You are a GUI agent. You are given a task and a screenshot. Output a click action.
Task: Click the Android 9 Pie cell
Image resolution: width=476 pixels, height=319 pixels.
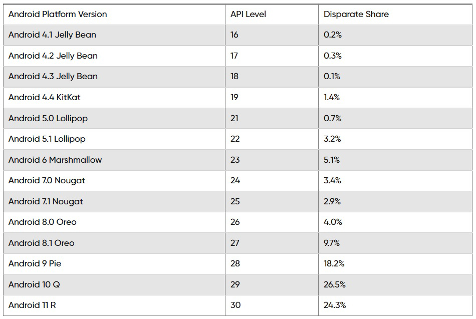pos(114,264)
